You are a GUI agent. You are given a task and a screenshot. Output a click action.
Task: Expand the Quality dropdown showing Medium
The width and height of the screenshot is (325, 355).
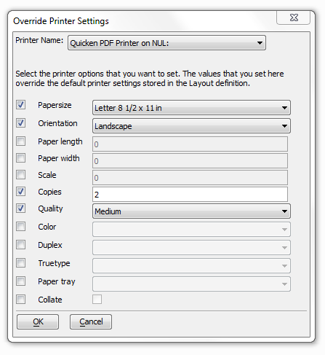click(191, 211)
